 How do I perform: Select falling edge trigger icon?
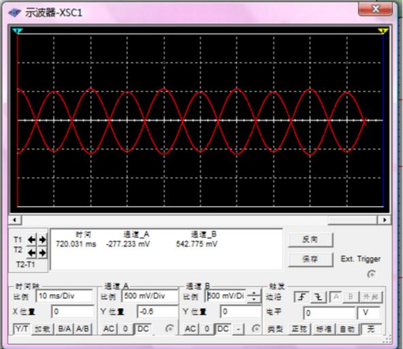tap(319, 297)
